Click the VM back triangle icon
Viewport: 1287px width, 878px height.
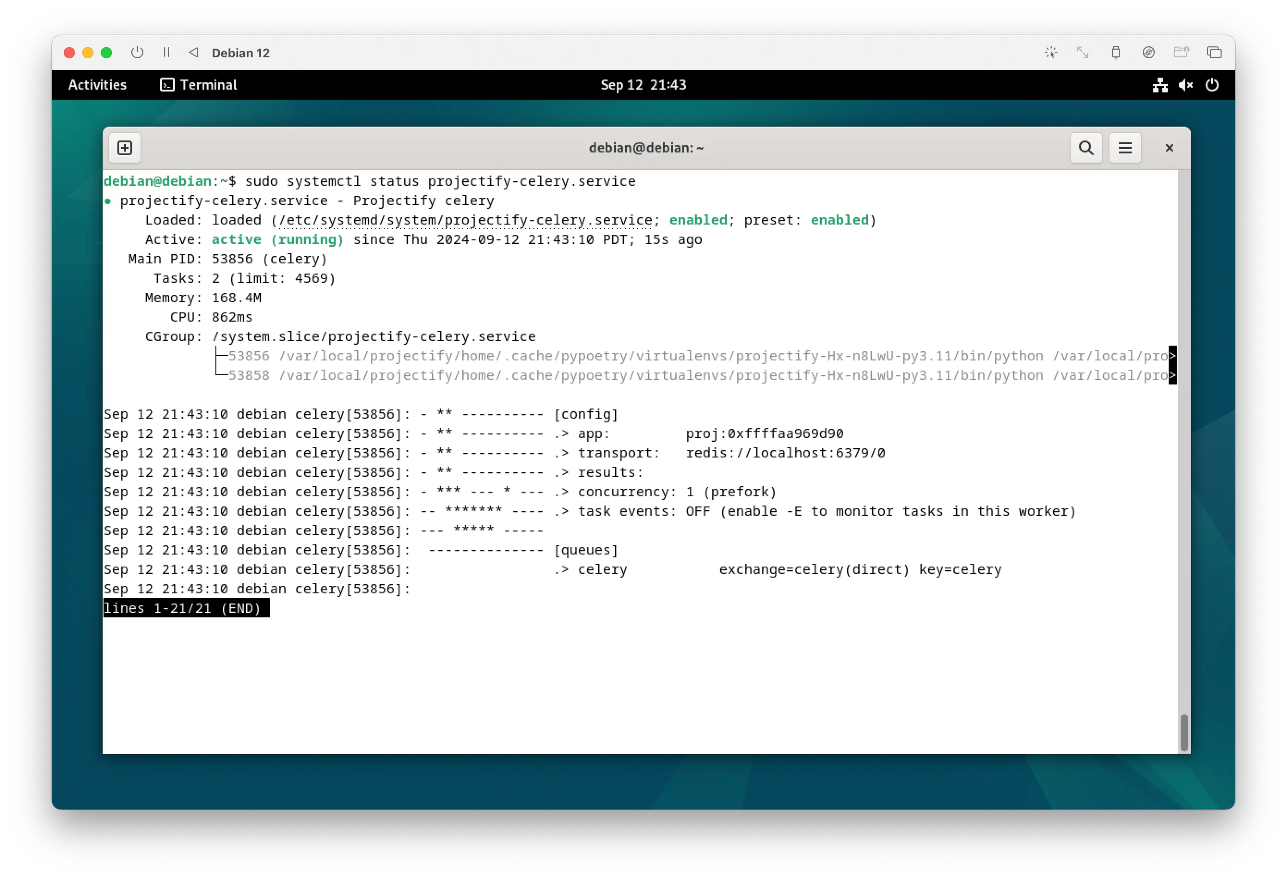pos(193,53)
